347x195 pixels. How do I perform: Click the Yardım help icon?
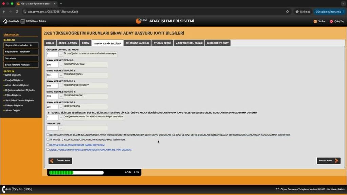coord(315,21)
